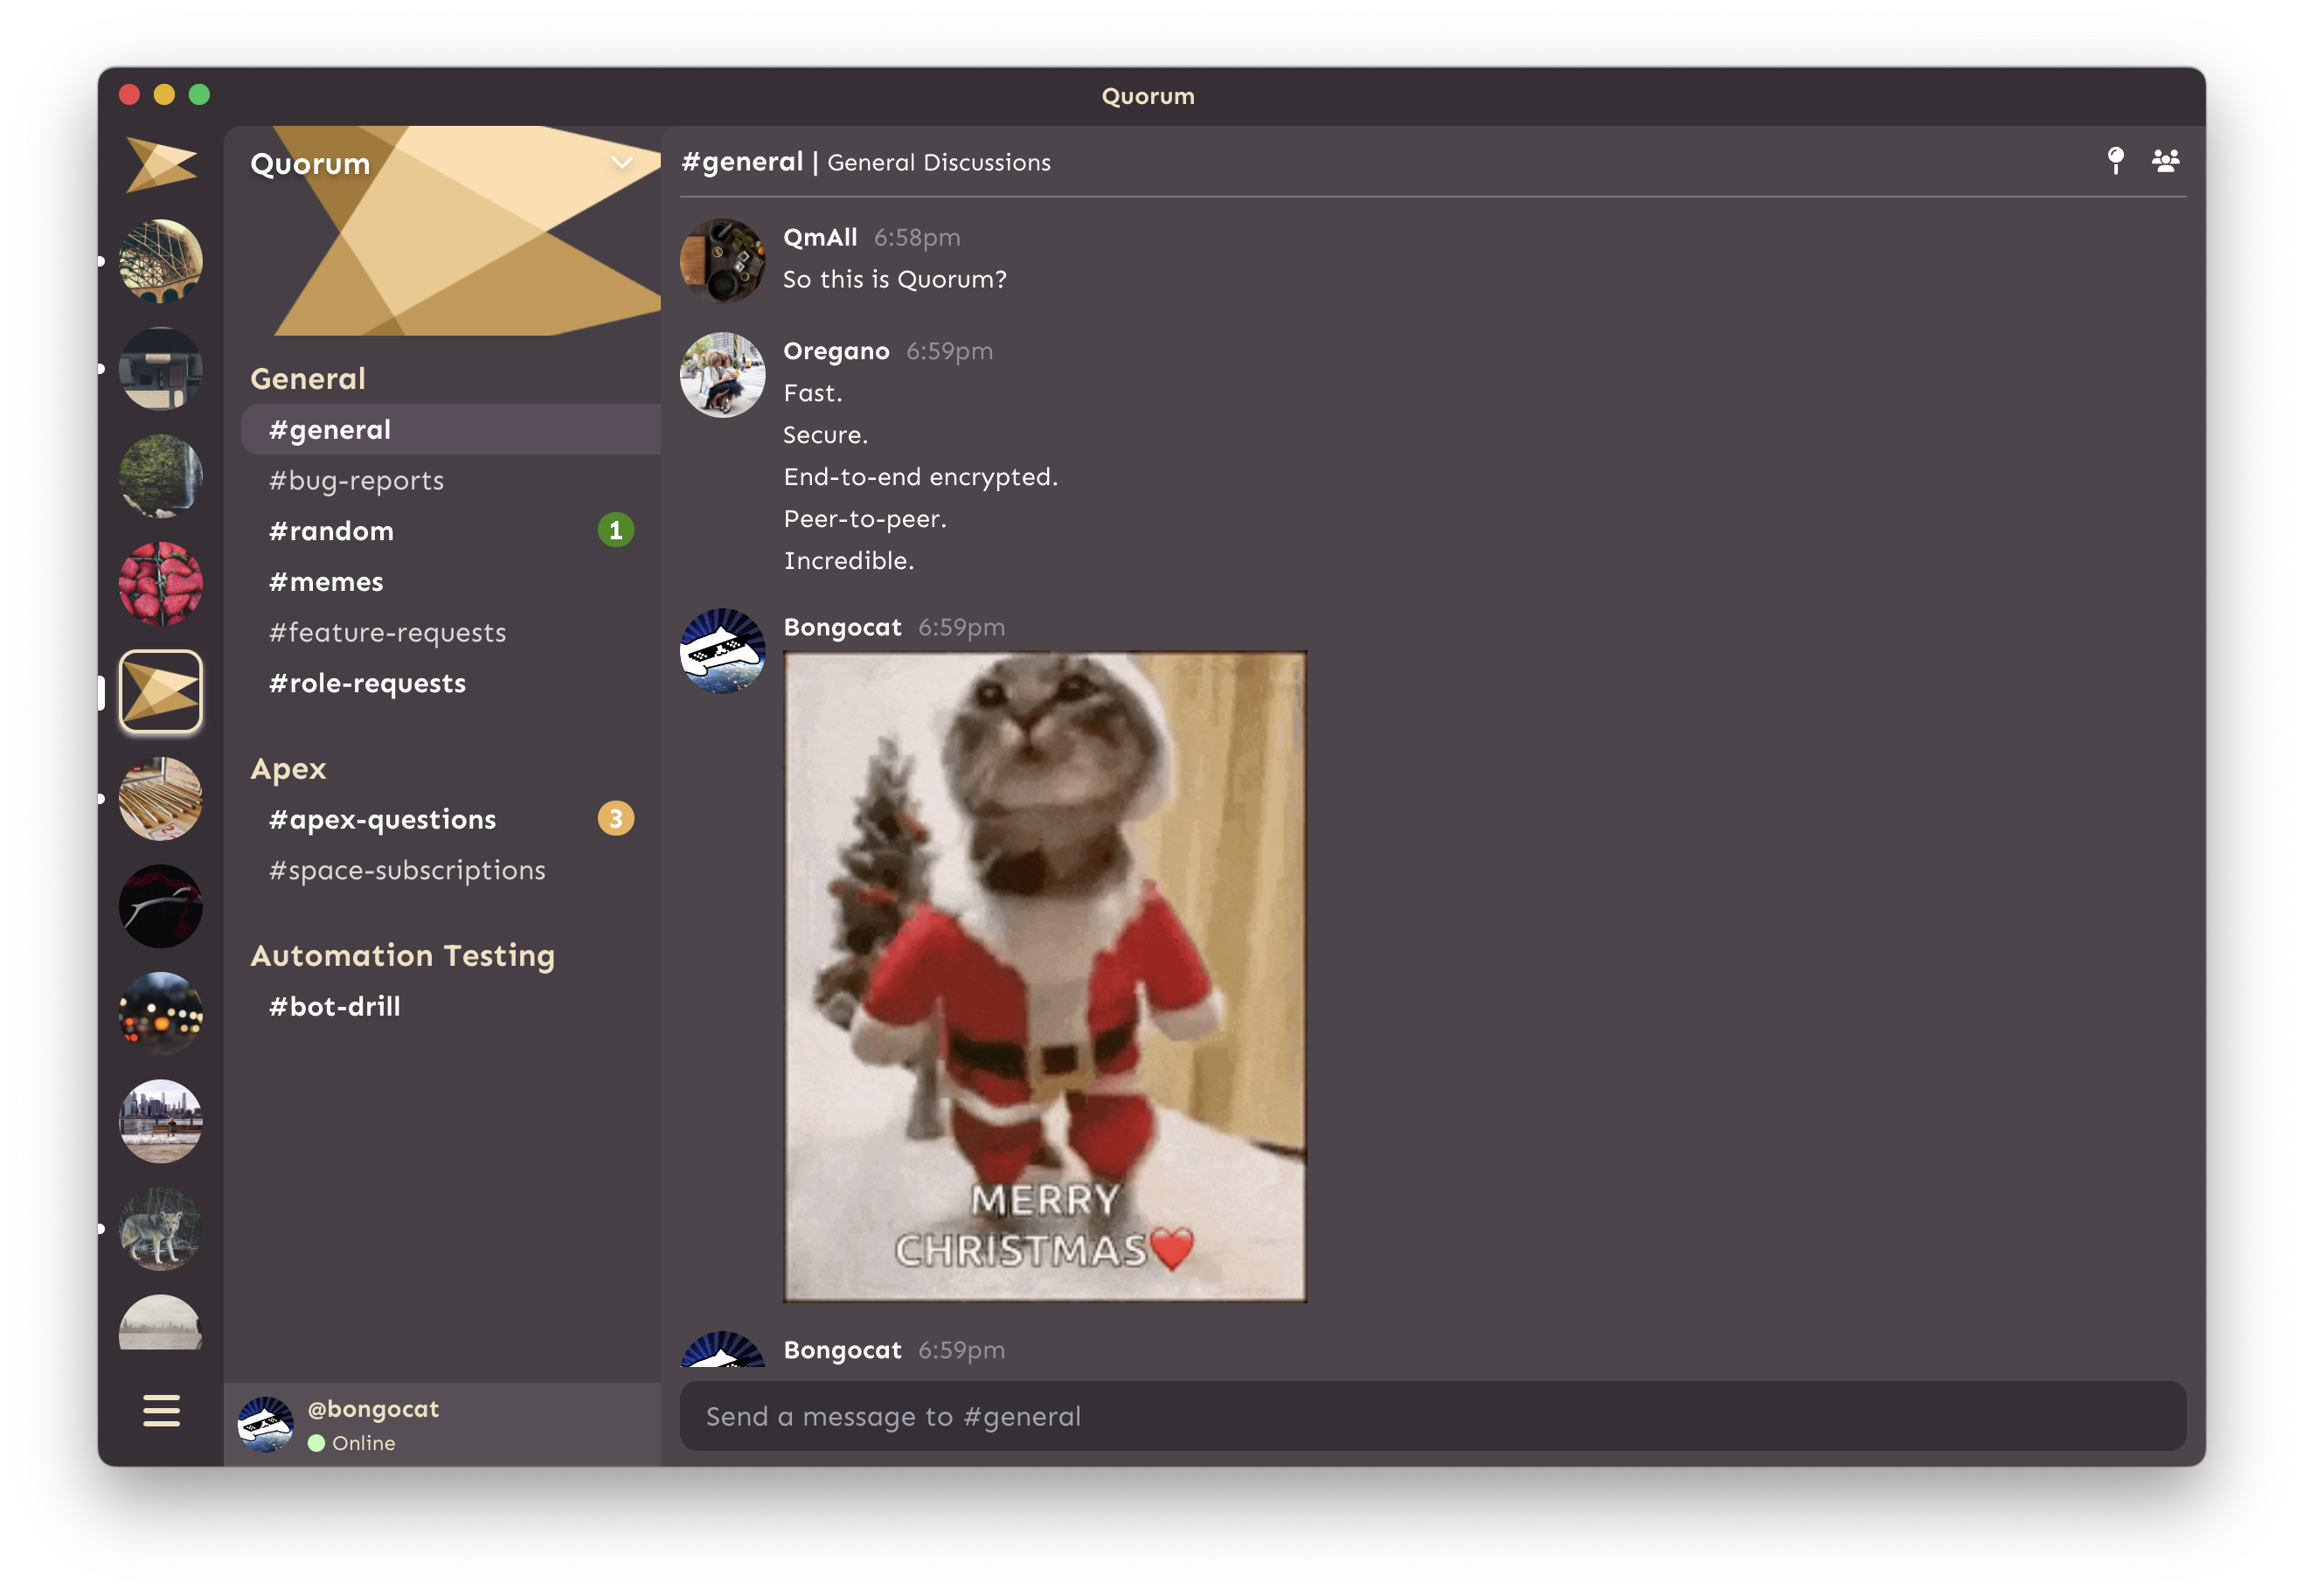Expand the Quorum space dropdown chevron

(622, 163)
